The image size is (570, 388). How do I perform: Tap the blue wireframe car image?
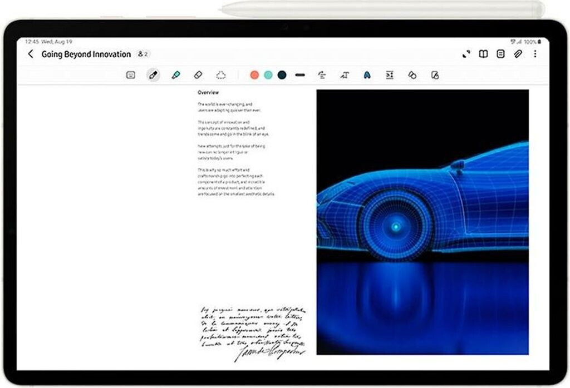(x=422, y=222)
